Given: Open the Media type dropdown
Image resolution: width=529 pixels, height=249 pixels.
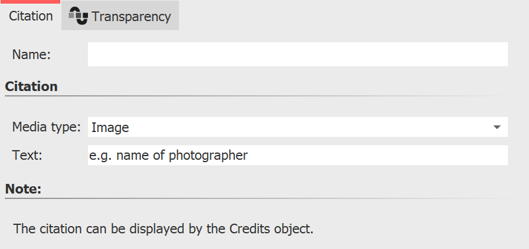Looking at the screenshot, I should tap(298, 127).
